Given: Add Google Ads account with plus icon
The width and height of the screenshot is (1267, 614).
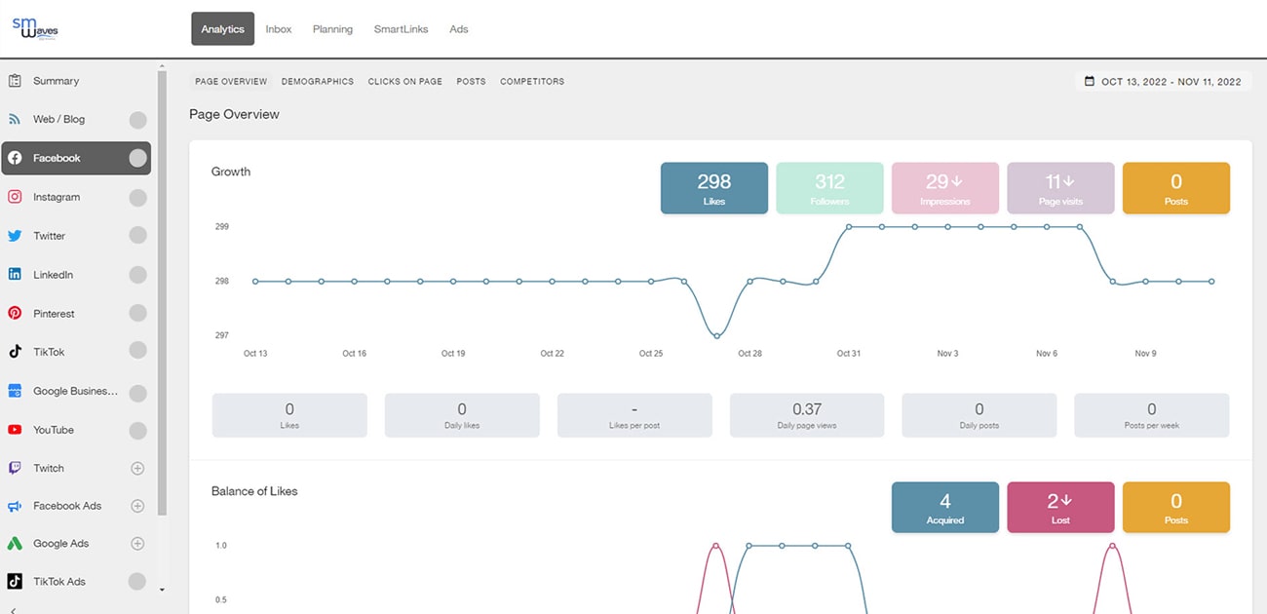Looking at the screenshot, I should tap(137, 544).
